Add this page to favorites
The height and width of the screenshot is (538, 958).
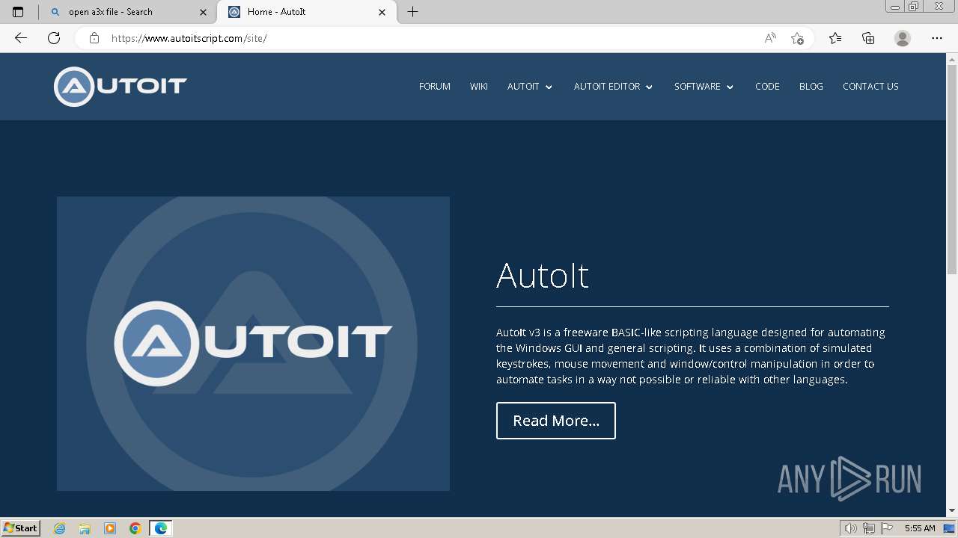pos(797,38)
